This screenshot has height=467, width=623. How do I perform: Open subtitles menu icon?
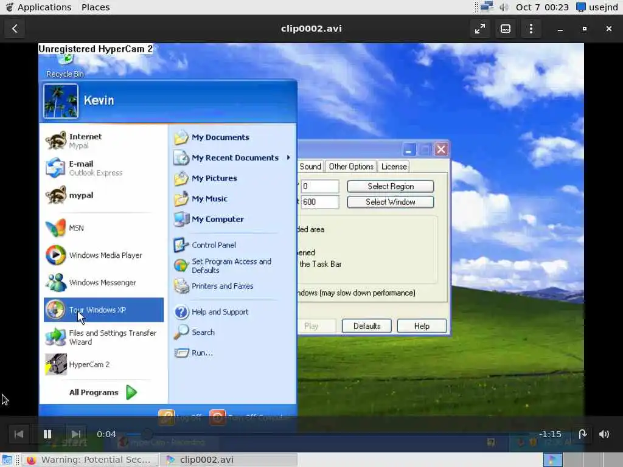(x=506, y=29)
